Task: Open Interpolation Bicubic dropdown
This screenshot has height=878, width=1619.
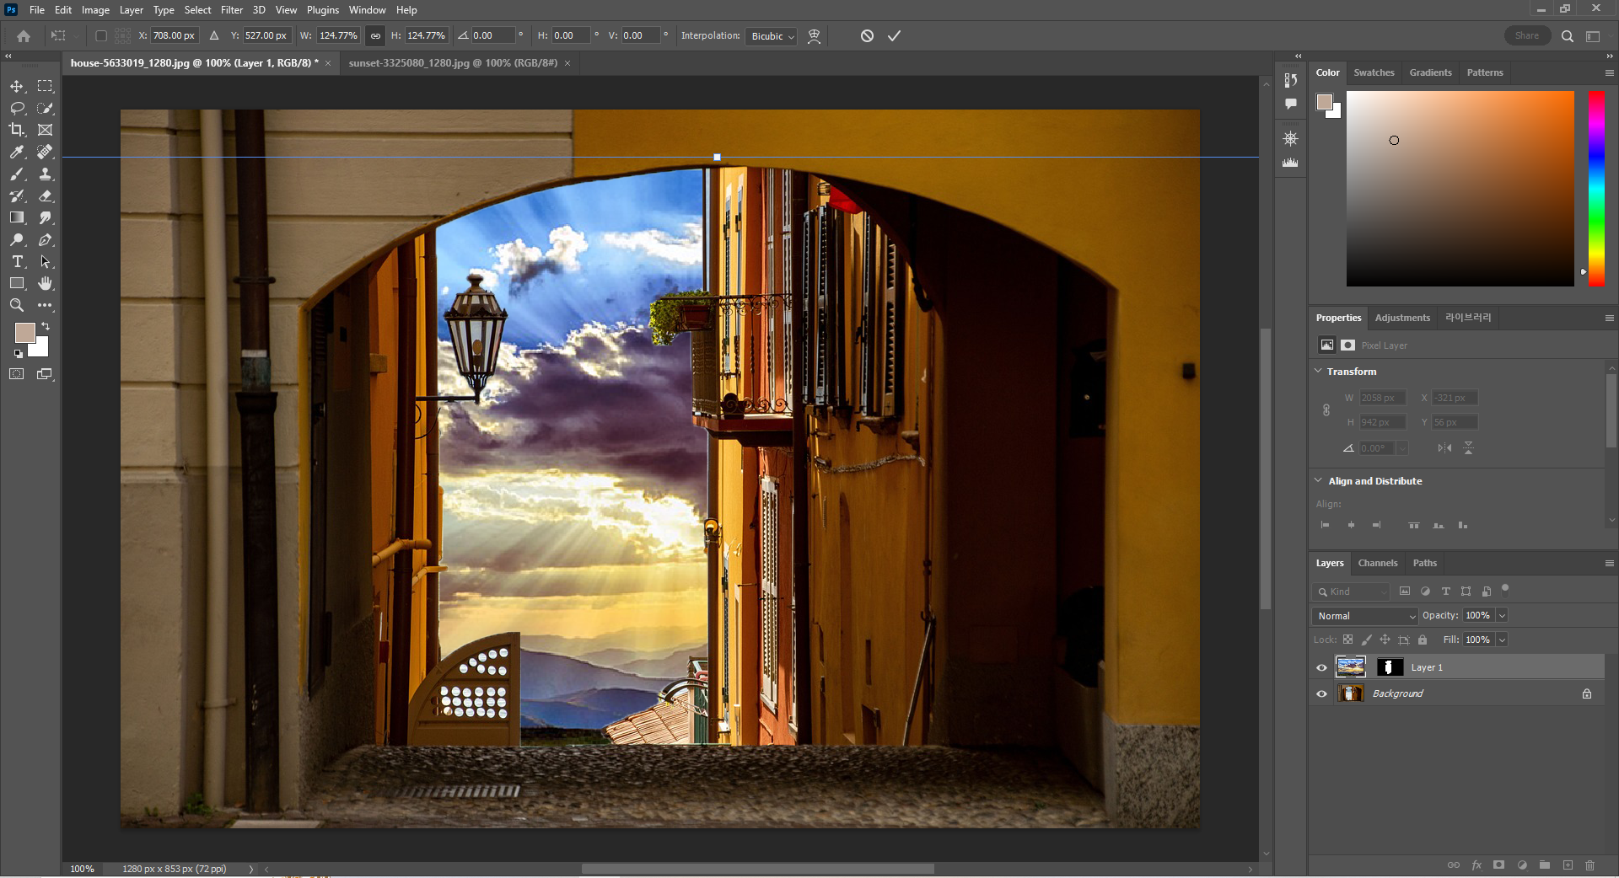Action: 771,36
